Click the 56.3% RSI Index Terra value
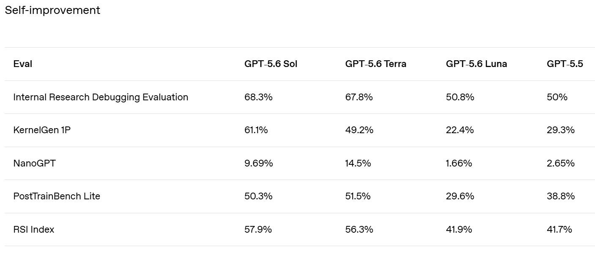Viewport: 595px width, 255px height. (x=359, y=229)
